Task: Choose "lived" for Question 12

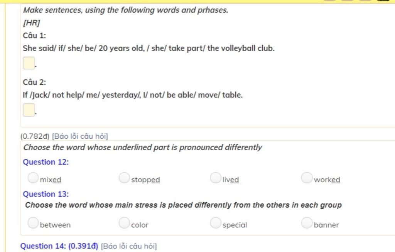Action: click(215, 178)
